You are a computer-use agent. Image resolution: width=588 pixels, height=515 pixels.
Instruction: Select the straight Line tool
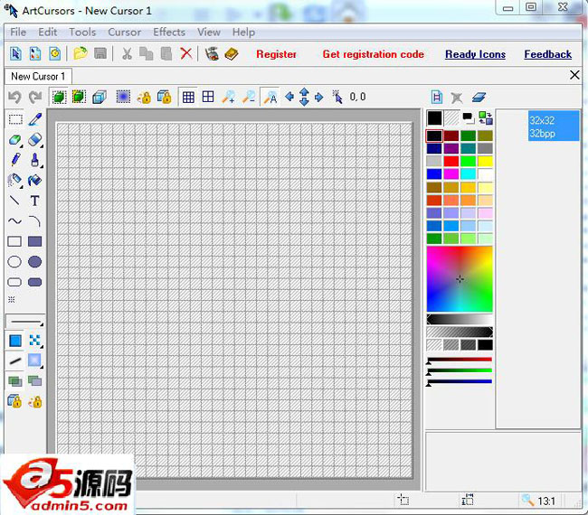coord(14,201)
